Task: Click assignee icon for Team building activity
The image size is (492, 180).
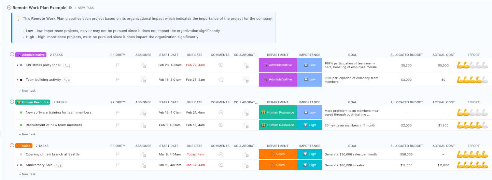Action: click(x=143, y=79)
